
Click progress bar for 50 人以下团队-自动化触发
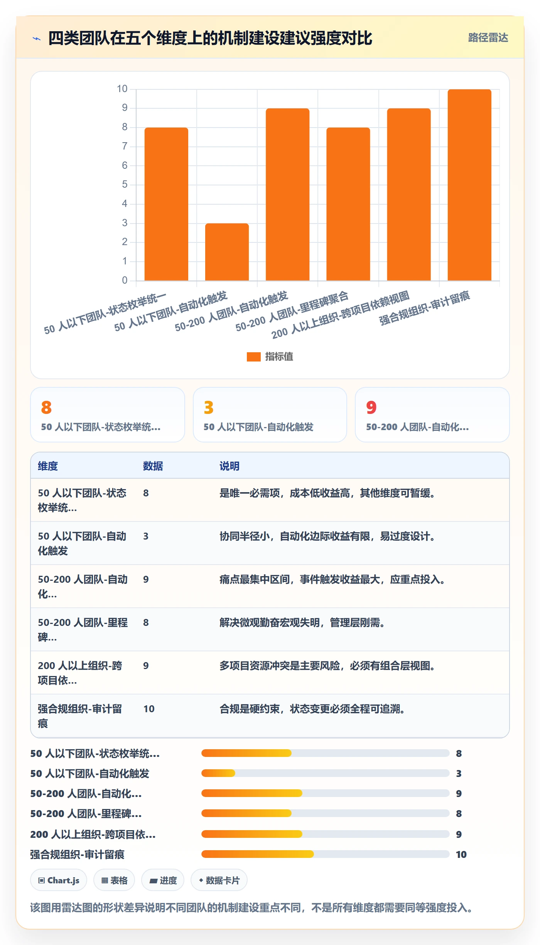point(325,773)
